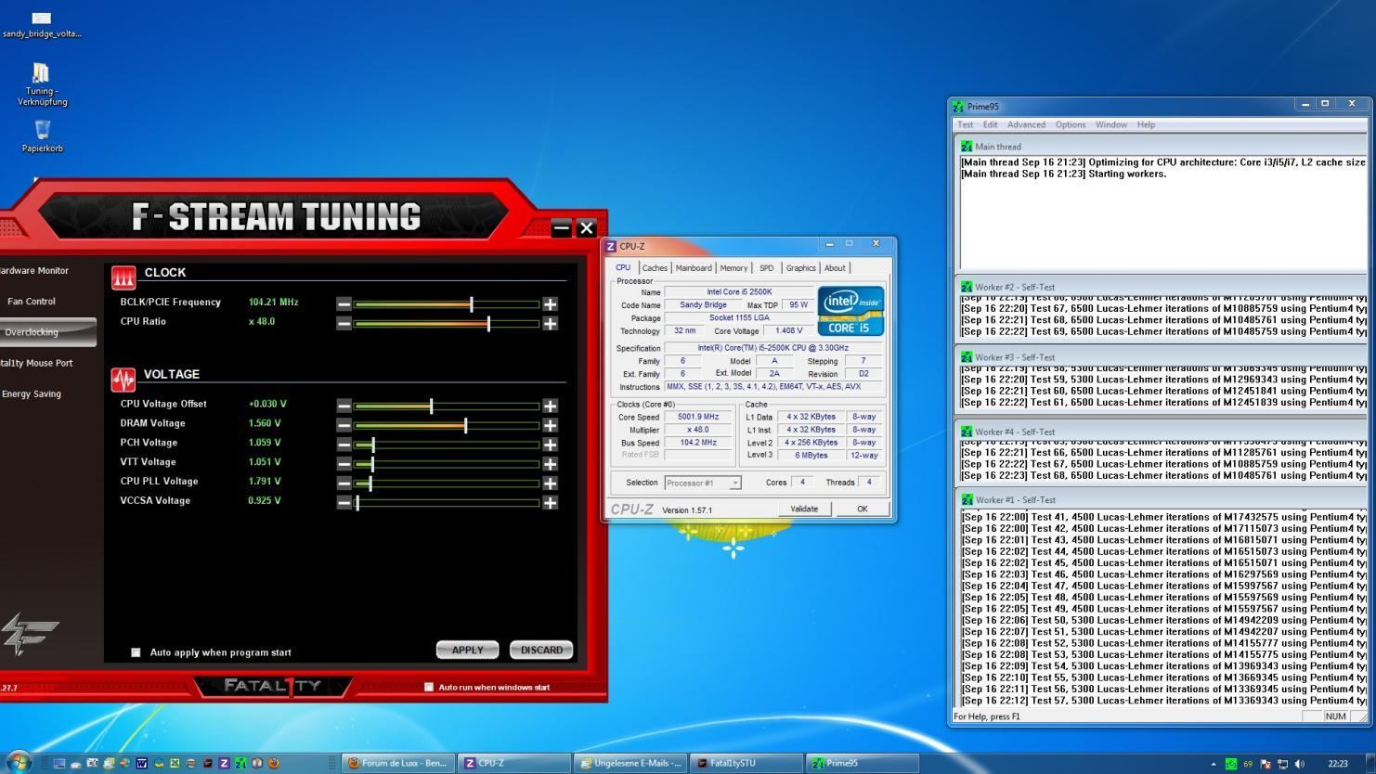
Task: Lower CPU Ratio using its minus icon
Action: click(x=344, y=324)
